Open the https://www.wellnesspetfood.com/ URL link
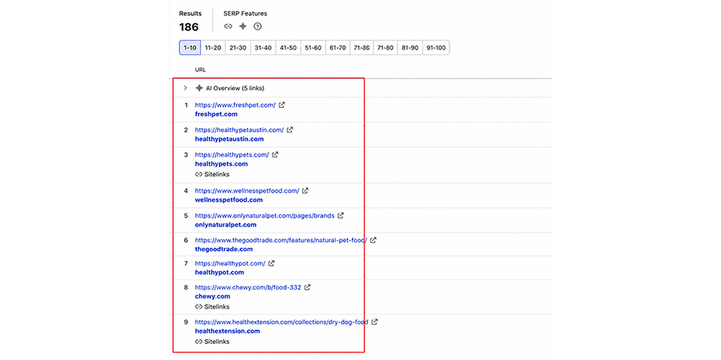 [x=247, y=190]
